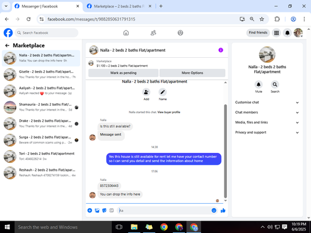Viewport: 311px width, 233px height.
Task: Open Task View on taskbar
Action: 119,227
